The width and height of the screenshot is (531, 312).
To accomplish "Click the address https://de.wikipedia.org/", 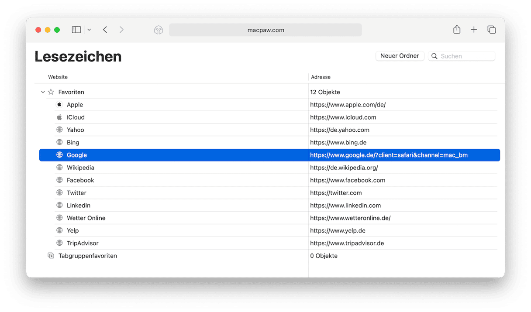I will (344, 168).
